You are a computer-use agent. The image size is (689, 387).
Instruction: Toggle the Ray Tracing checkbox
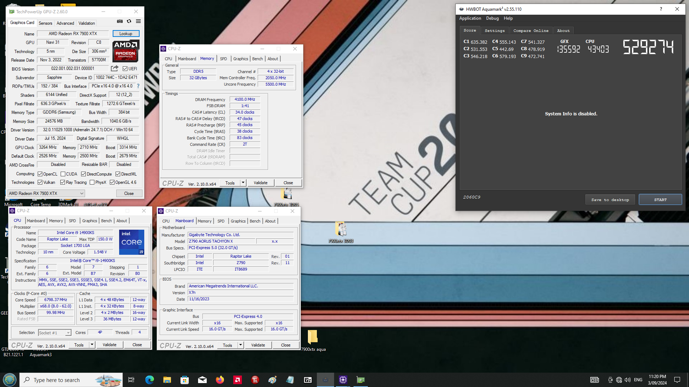coord(62,182)
